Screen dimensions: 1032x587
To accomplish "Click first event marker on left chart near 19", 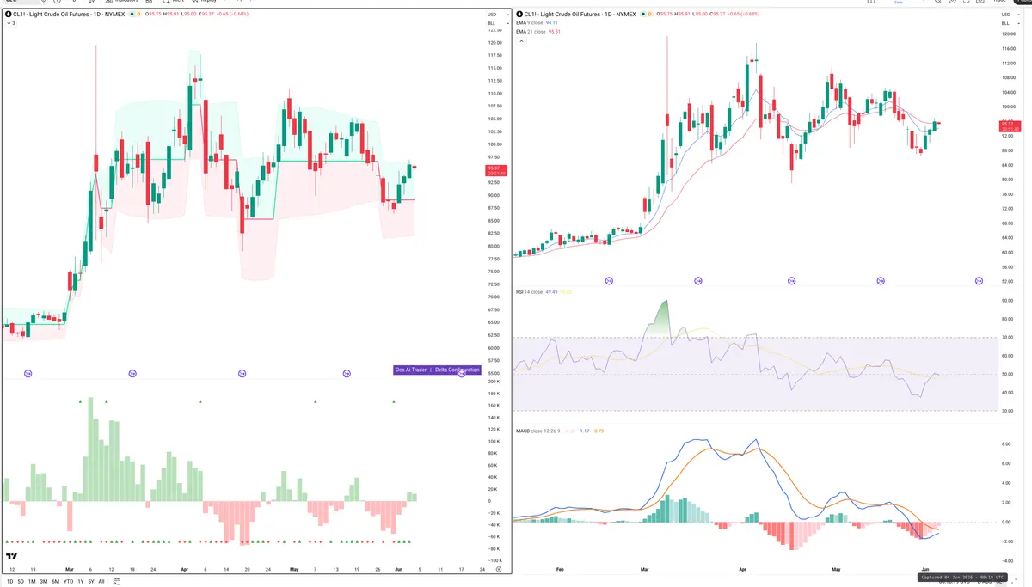I will (27, 373).
